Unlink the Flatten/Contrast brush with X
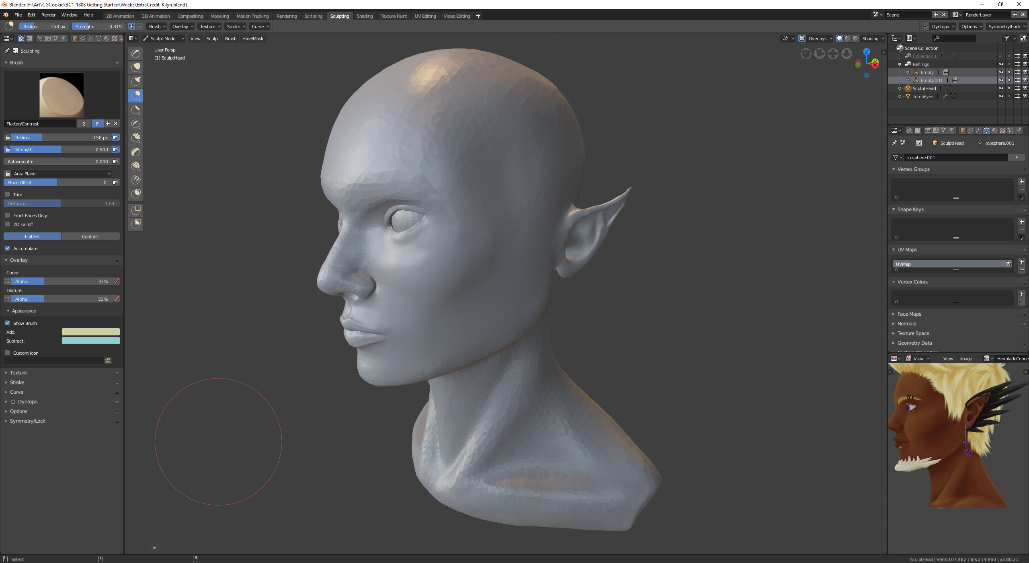 pyautogui.click(x=116, y=123)
